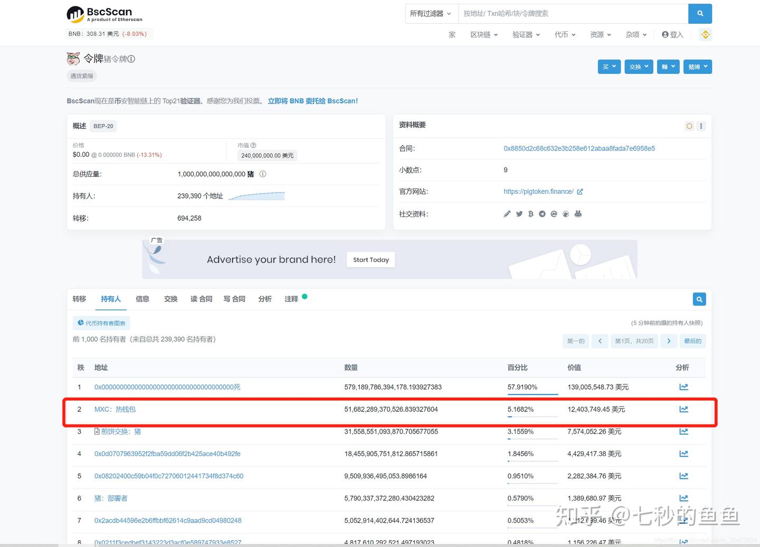
Task: Expand the 代币 navigation menu
Action: [x=565, y=35]
